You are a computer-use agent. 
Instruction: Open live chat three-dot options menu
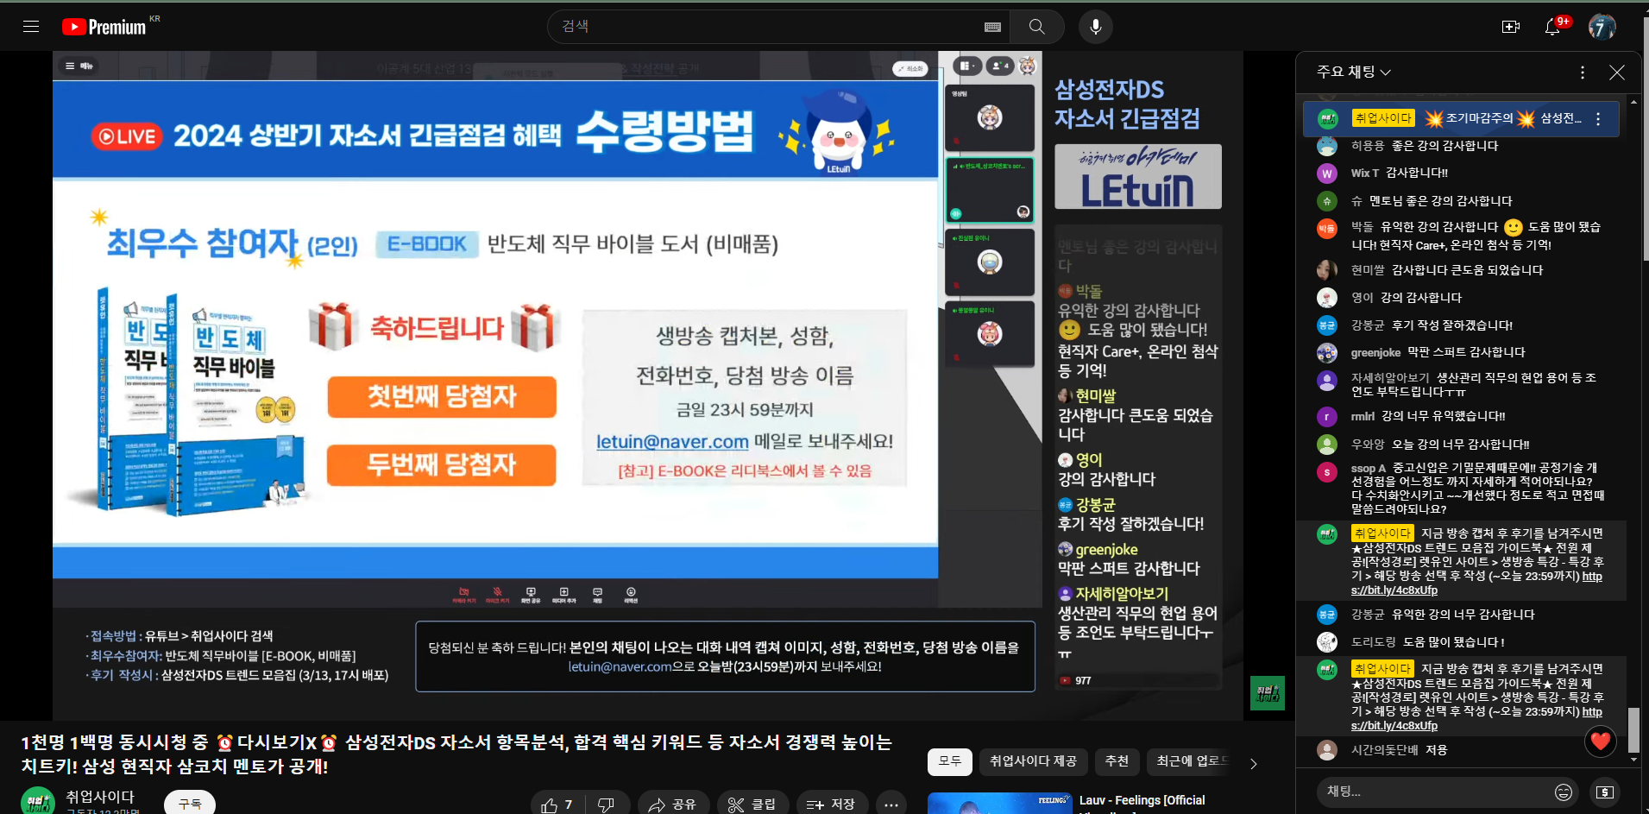pos(1582,73)
